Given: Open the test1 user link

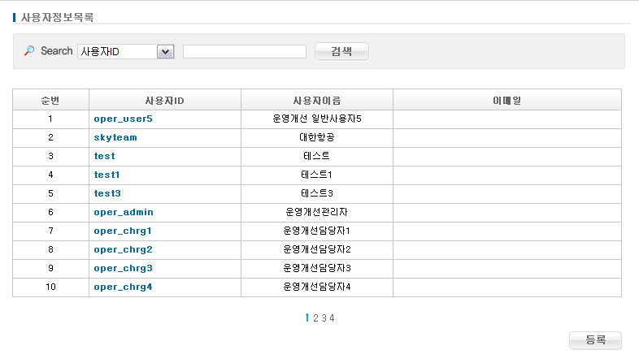Looking at the screenshot, I should (x=106, y=175).
